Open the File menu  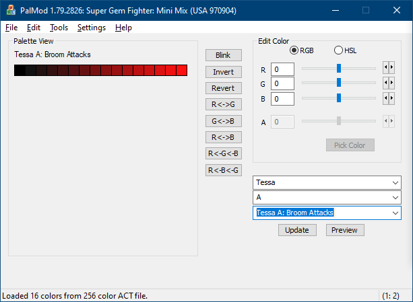click(x=11, y=28)
